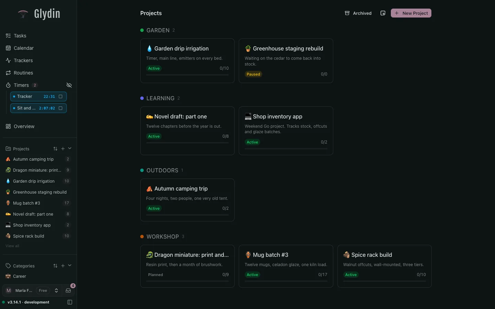Open the Novel draft: part one card
Screen dimensions: 495x309
pos(187,131)
